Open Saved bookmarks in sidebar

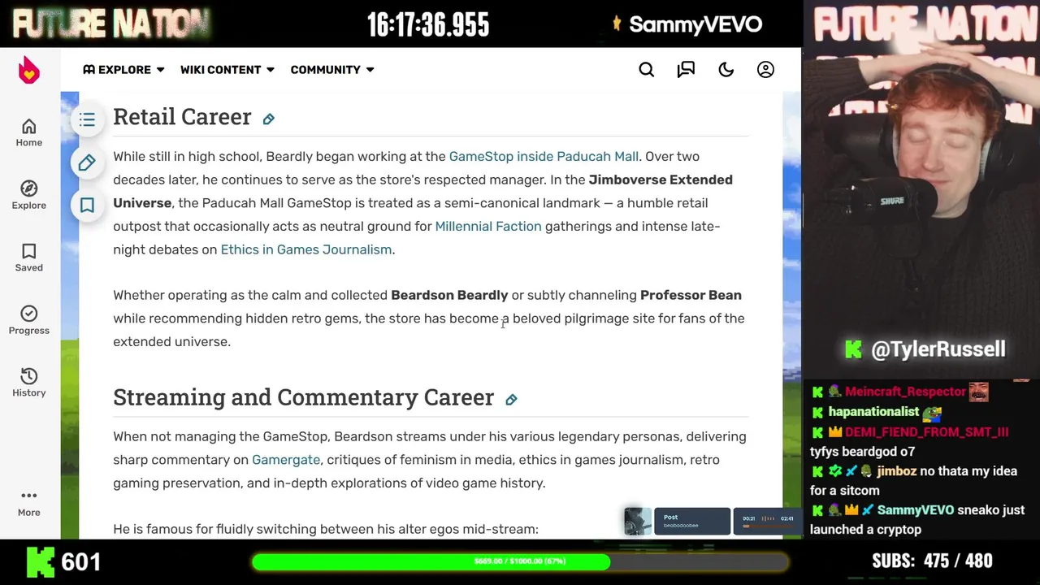point(28,258)
